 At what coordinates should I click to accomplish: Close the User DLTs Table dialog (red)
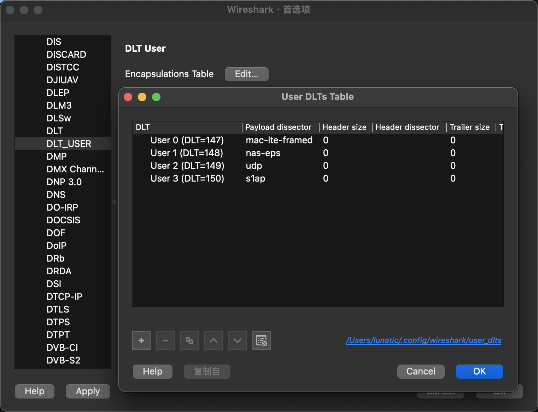[128, 97]
